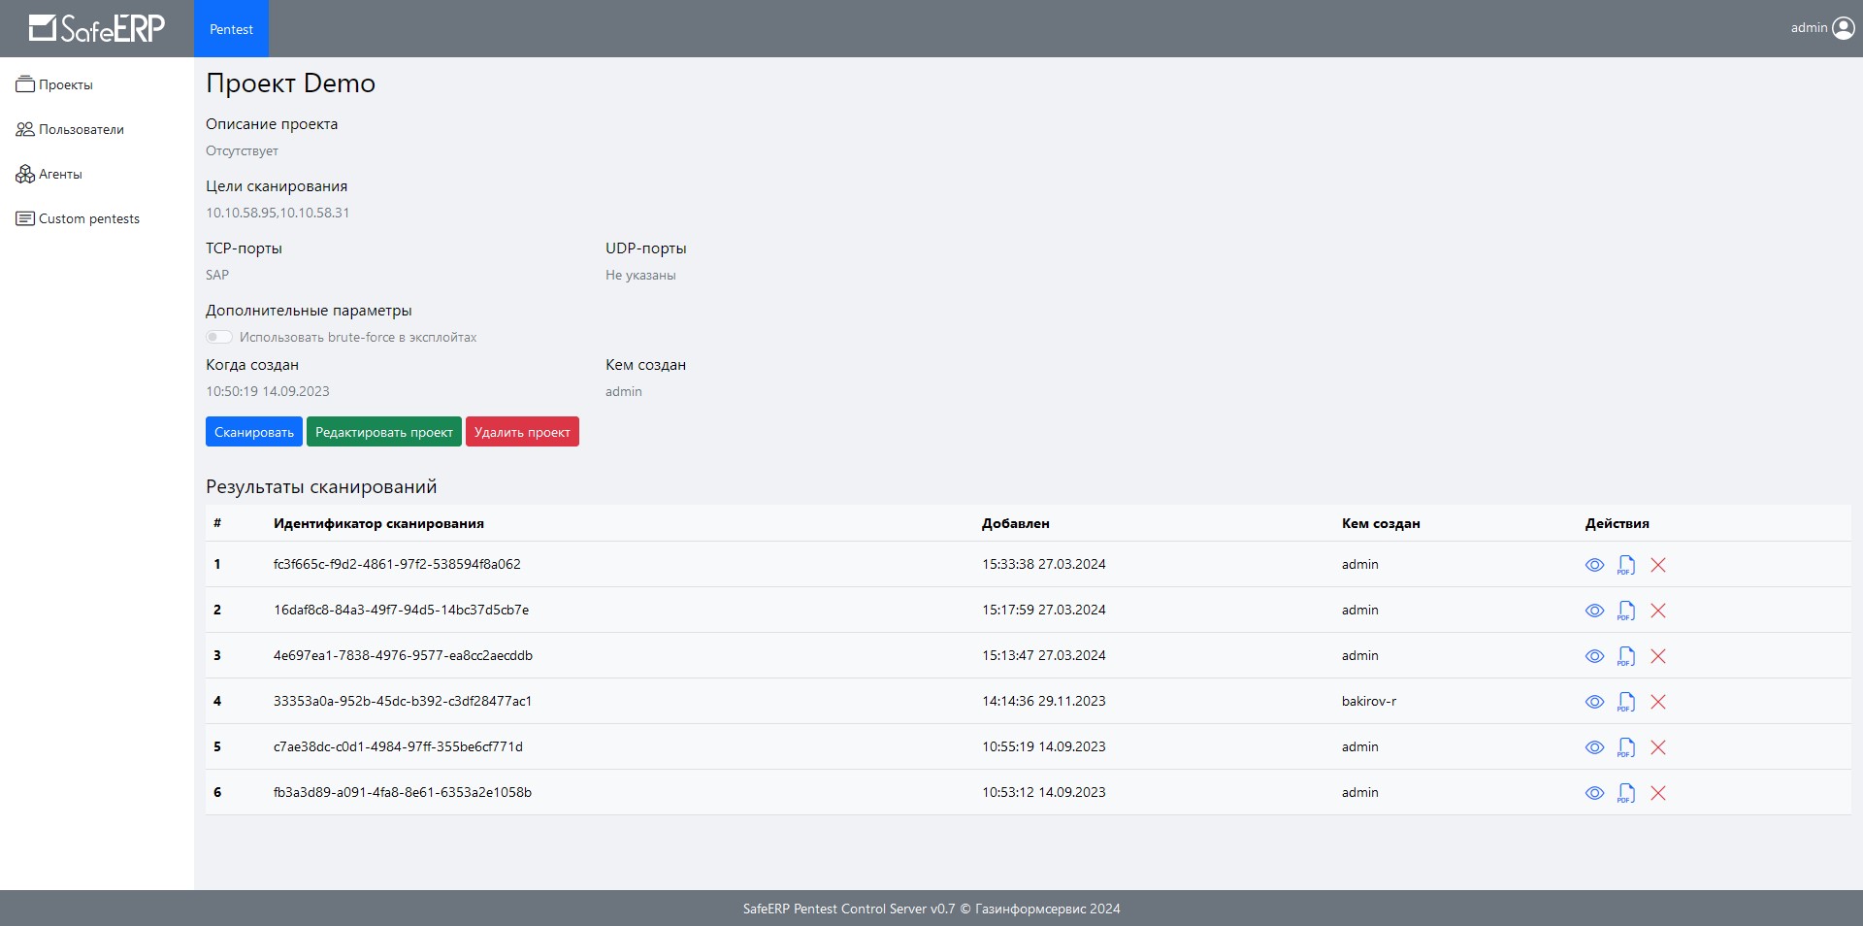Open the Агенты sidebar section
This screenshot has height=926, width=1863.
(x=49, y=174)
